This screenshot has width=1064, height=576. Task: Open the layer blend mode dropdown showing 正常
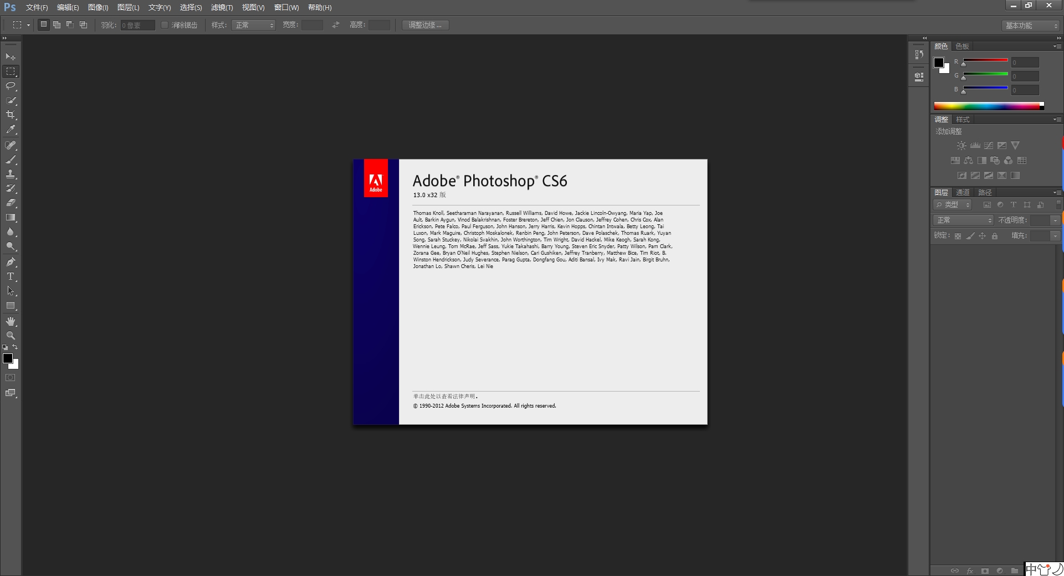click(x=963, y=220)
